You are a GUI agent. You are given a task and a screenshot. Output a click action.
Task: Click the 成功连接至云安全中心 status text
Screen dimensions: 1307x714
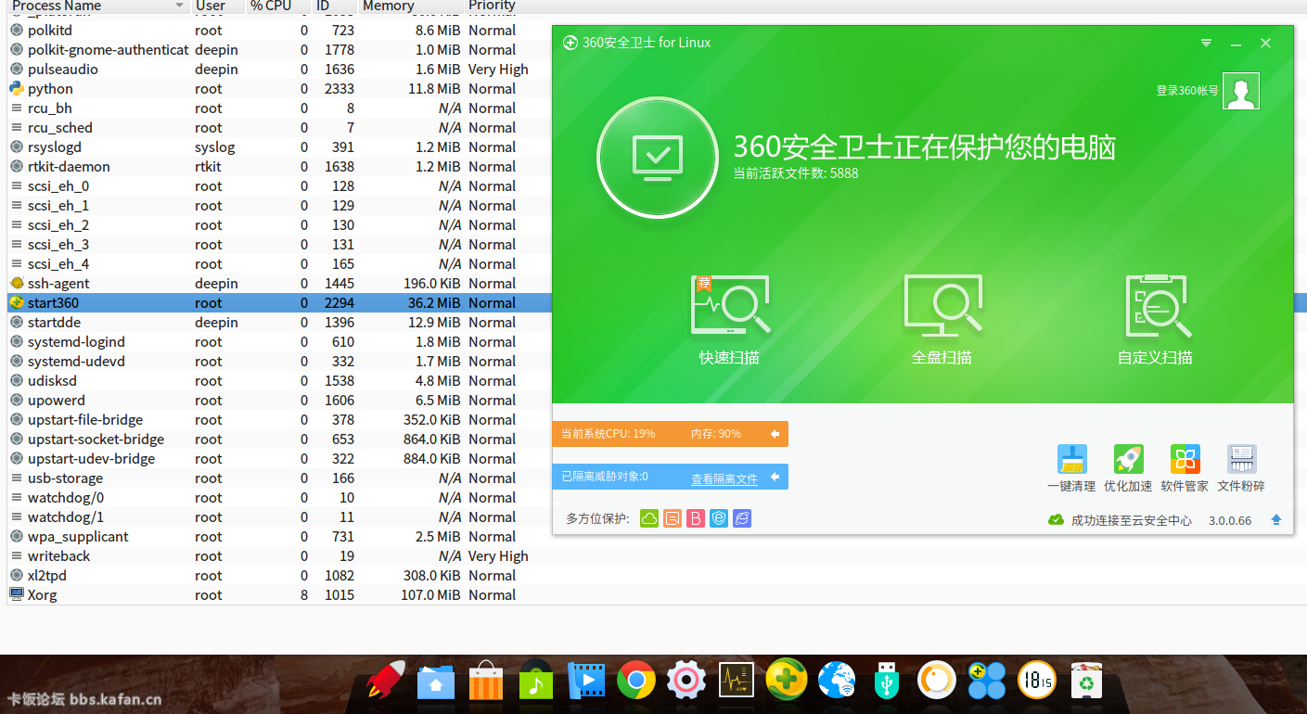pyautogui.click(x=1132, y=520)
